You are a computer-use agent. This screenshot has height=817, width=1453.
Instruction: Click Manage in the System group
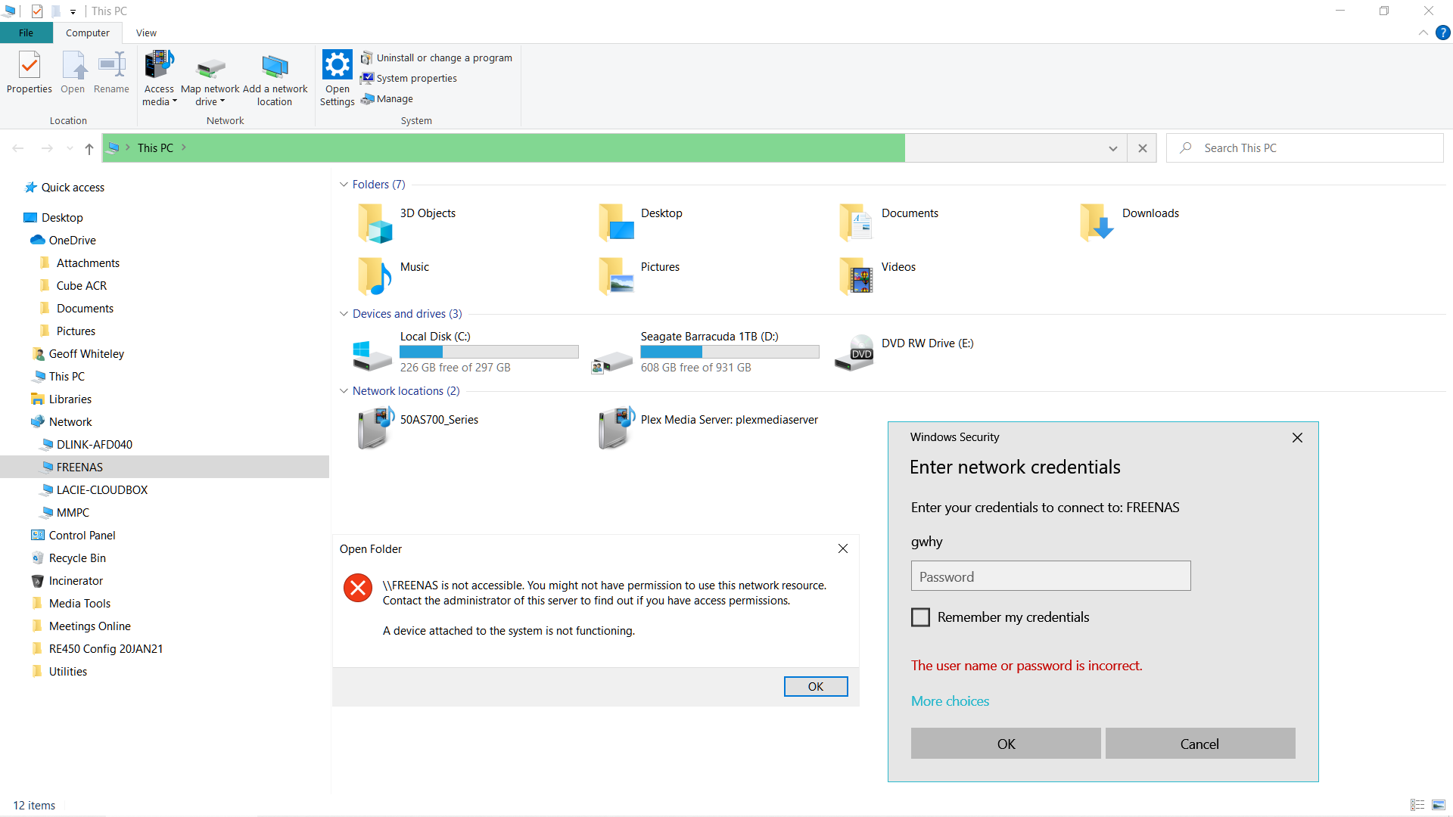tap(387, 98)
